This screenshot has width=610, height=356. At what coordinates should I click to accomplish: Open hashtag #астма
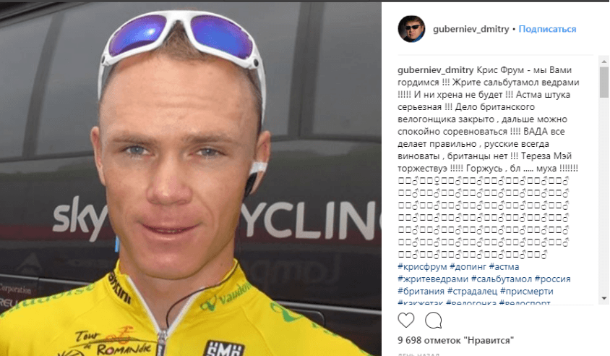[504, 267]
